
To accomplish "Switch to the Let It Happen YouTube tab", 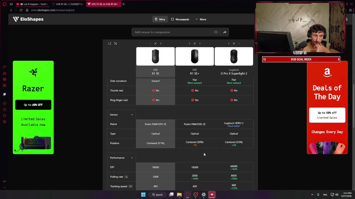I will point(32,4).
